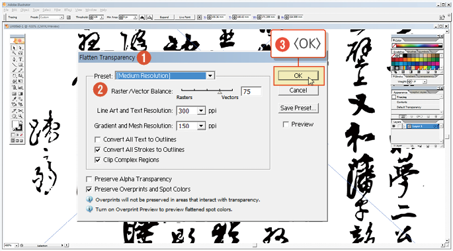Viewport: 453px width, 251px height.
Task: Toggle the constrain width-height link icon
Action: tap(278, 17)
